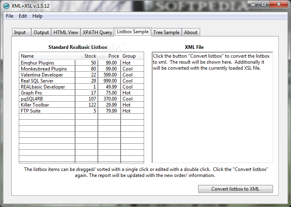The height and width of the screenshot is (207, 291).
Task: Sort by the Stock column header
Action: 86,56
